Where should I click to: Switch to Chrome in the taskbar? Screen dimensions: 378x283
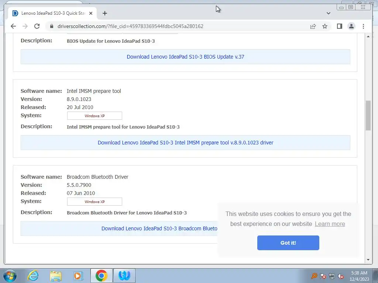(101, 276)
